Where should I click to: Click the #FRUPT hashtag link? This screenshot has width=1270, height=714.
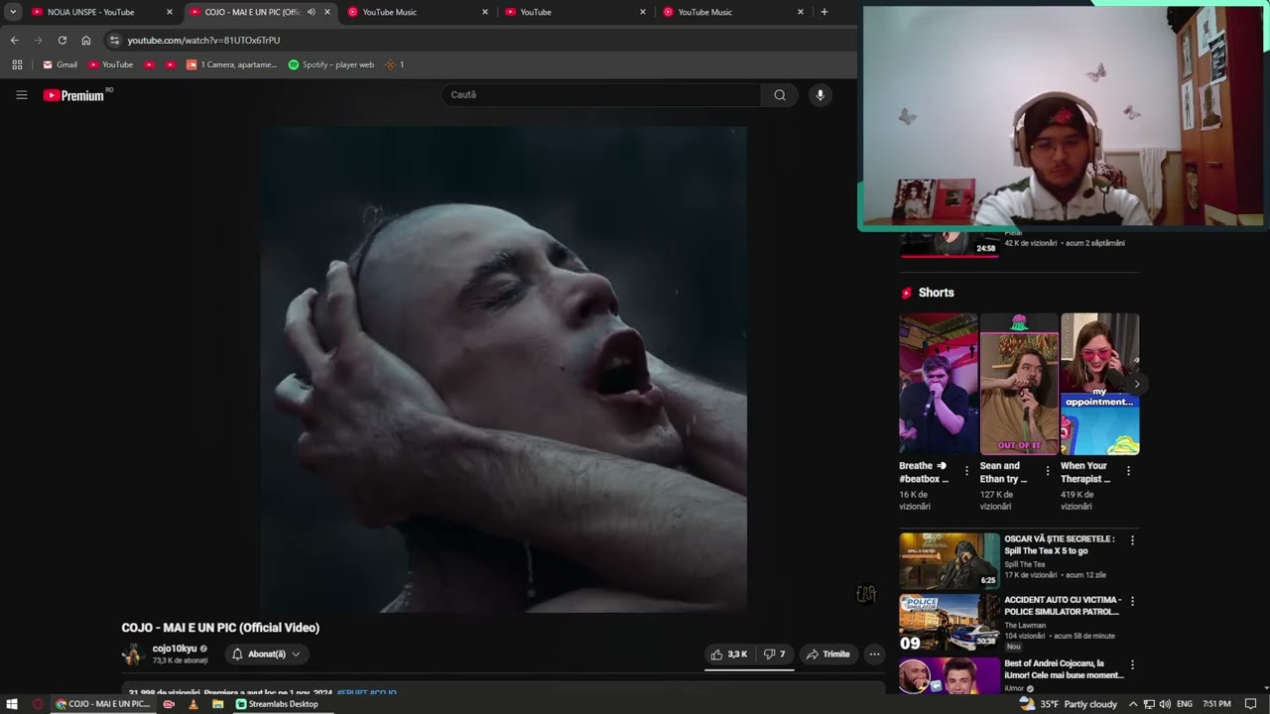(x=351, y=692)
